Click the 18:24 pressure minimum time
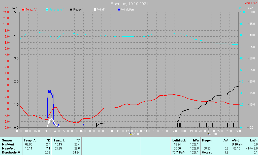The height and width of the screenshot is (155, 258). point(177,144)
